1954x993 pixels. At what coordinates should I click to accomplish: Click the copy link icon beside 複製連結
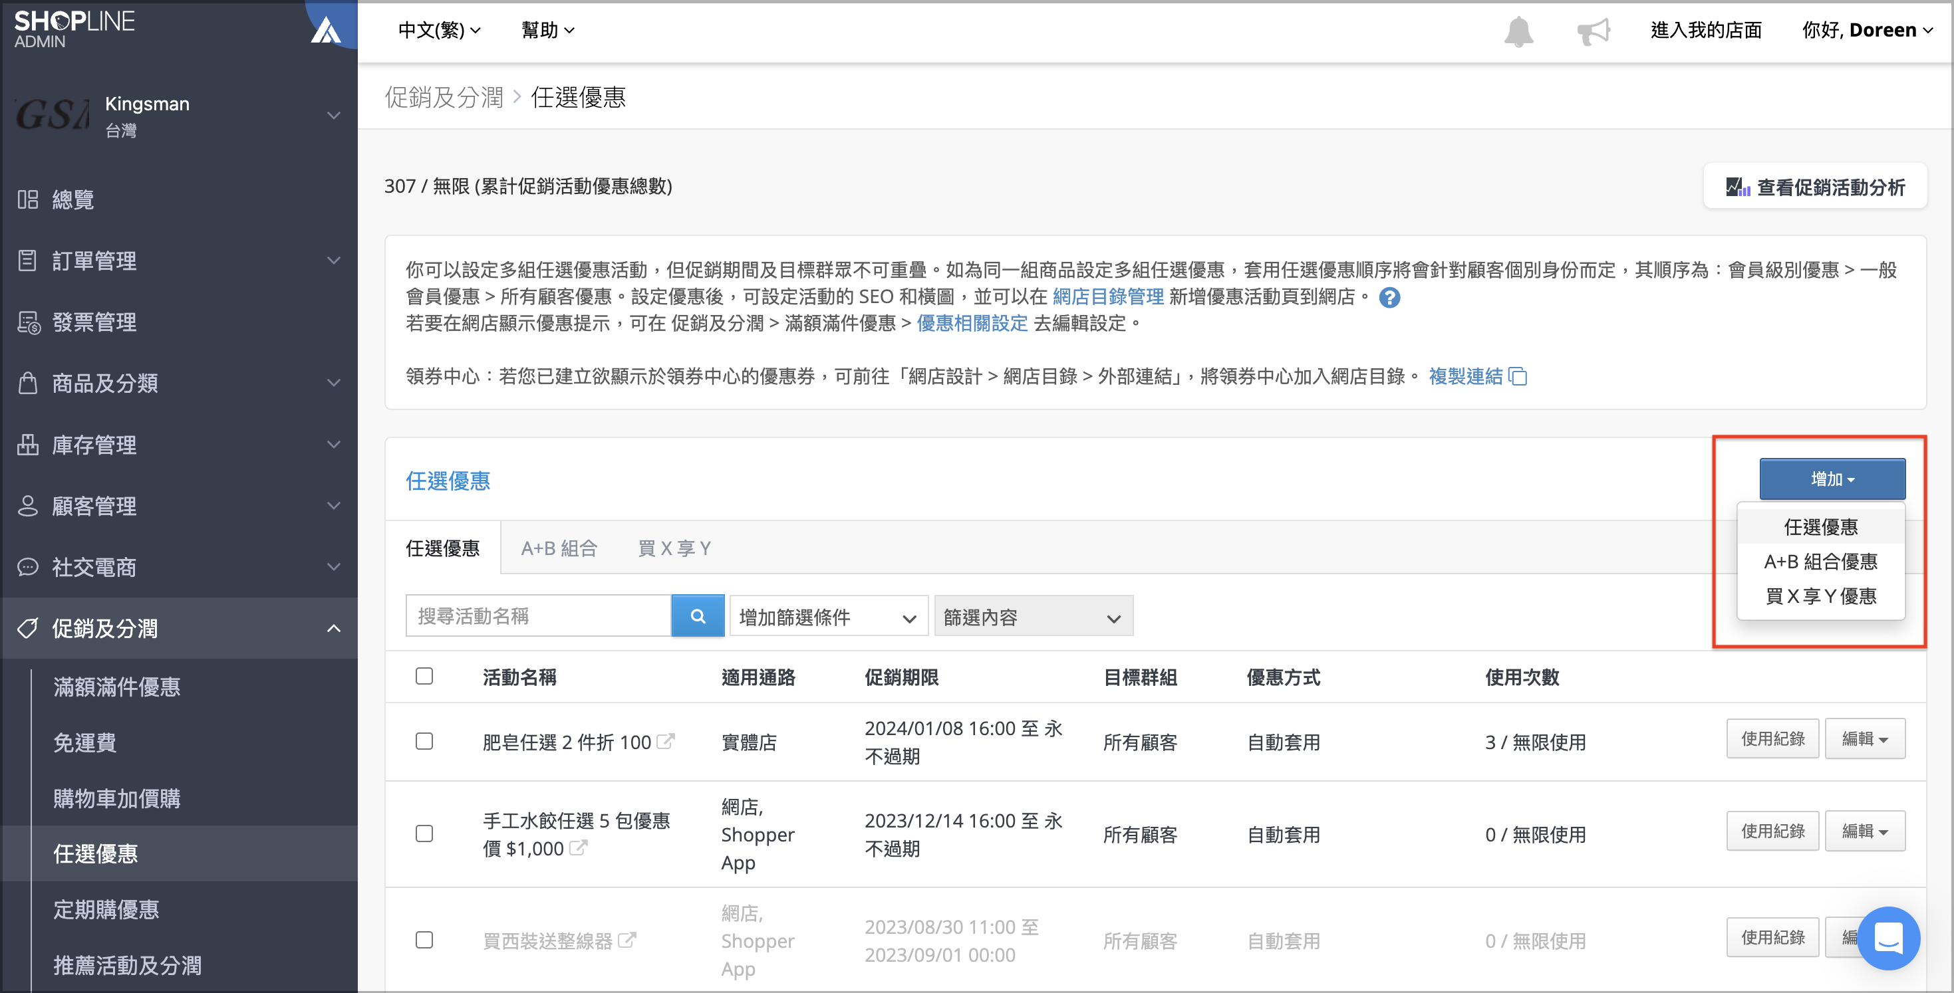[x=1518, y=377]
